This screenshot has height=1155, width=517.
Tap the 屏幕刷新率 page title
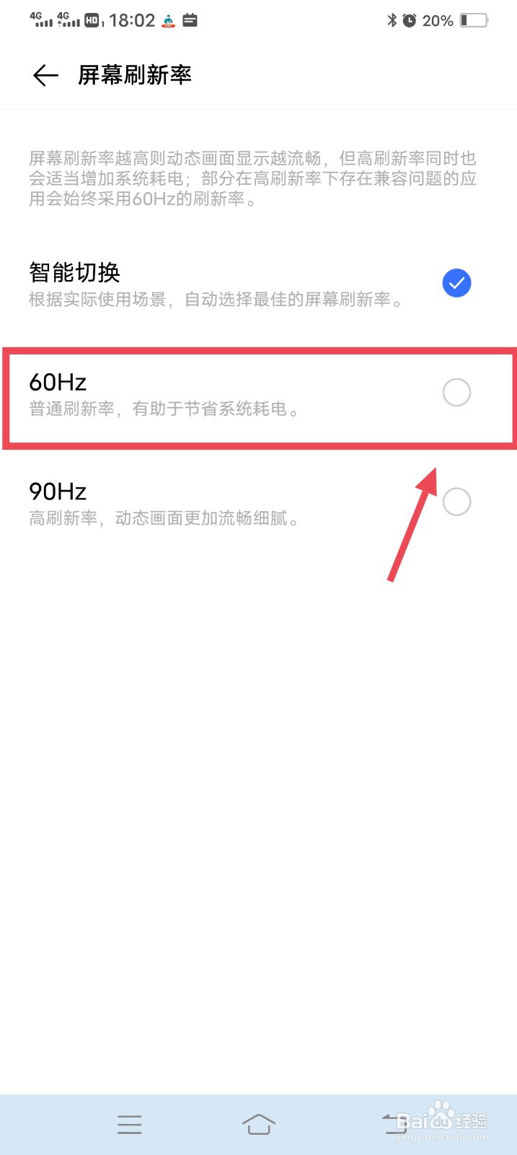135,75
